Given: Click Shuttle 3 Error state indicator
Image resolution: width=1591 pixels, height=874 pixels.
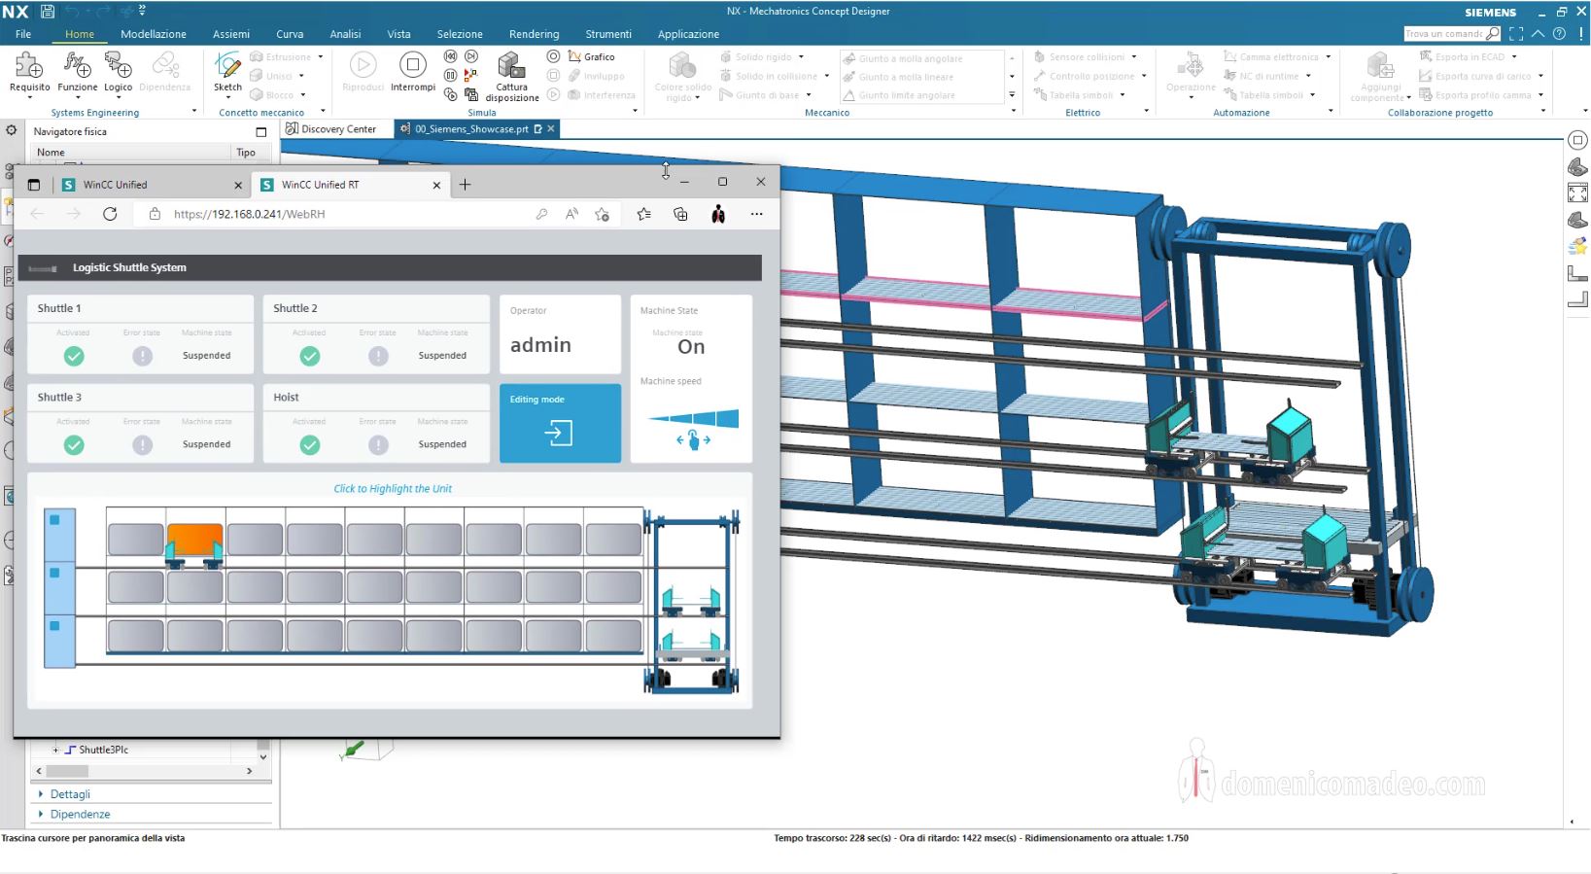Looking at the screenshot, I should [x=143, y=444].
